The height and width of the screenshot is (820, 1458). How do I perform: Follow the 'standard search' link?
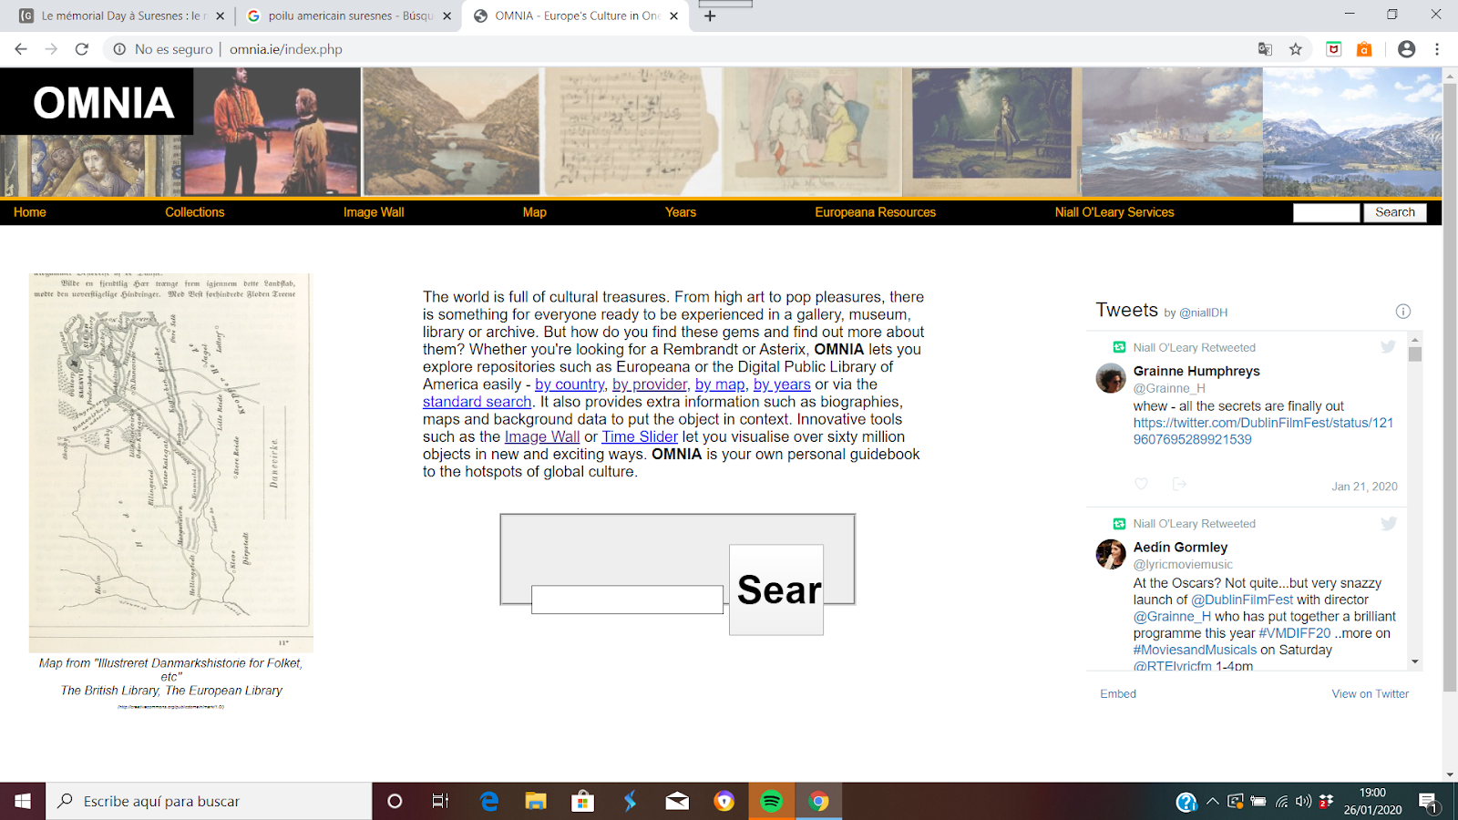(477, 402)
